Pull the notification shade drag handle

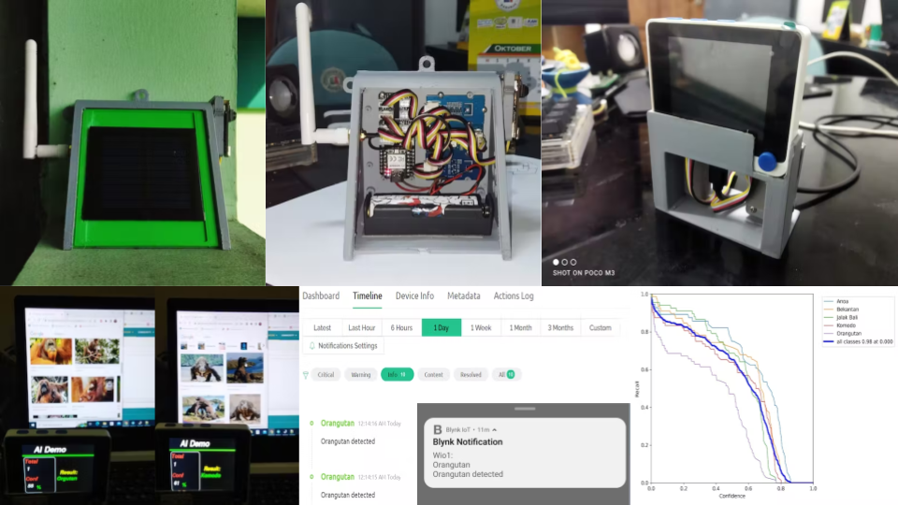coord(525,409)
